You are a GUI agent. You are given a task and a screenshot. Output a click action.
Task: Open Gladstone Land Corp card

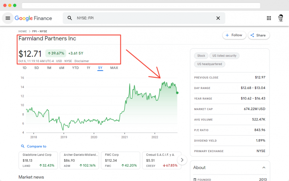pyautogui.click(x=38, y=160)
